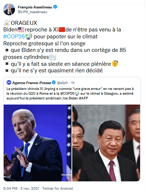The image size is (147, 193).
Task: Click the sleeping face emoji
Action: [115, 64]
